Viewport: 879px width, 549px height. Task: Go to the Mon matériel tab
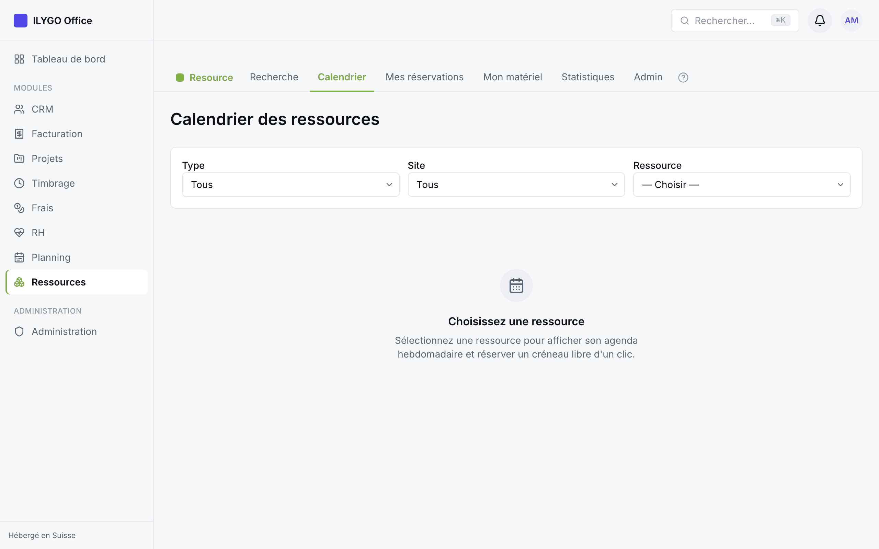coord(513,77)
